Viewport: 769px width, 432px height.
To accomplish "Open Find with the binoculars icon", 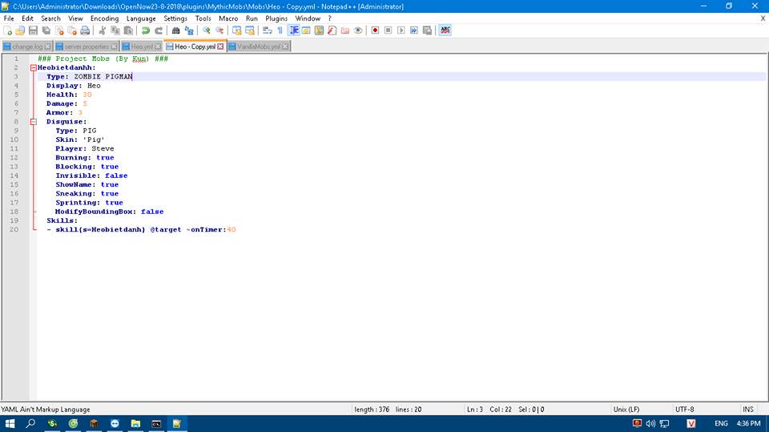I will click(x=176, y=30).
